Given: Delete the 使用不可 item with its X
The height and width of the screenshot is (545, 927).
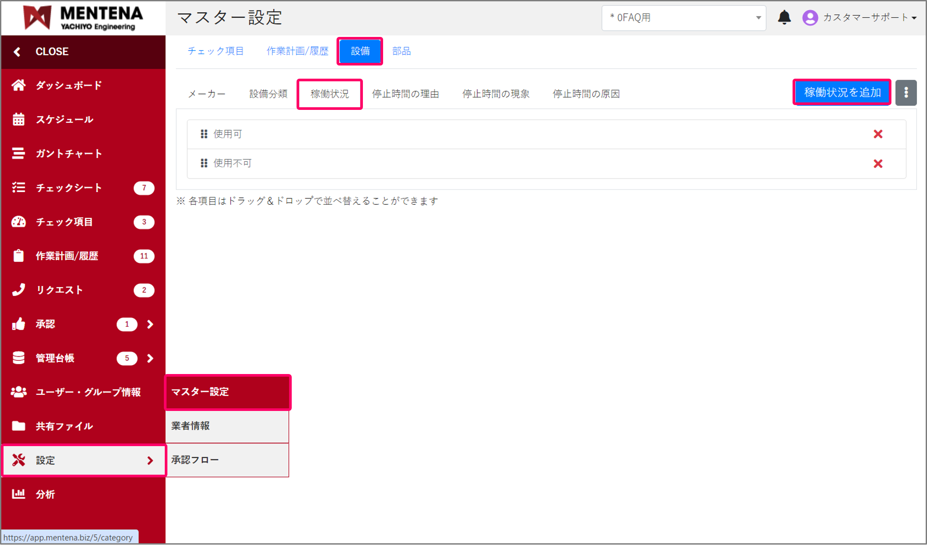Looking at the screenshot, I should coord(878,163).
